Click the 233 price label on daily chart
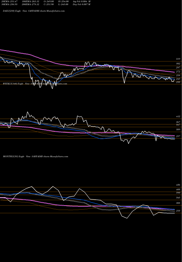182x262 pixels. pos(178,82)
